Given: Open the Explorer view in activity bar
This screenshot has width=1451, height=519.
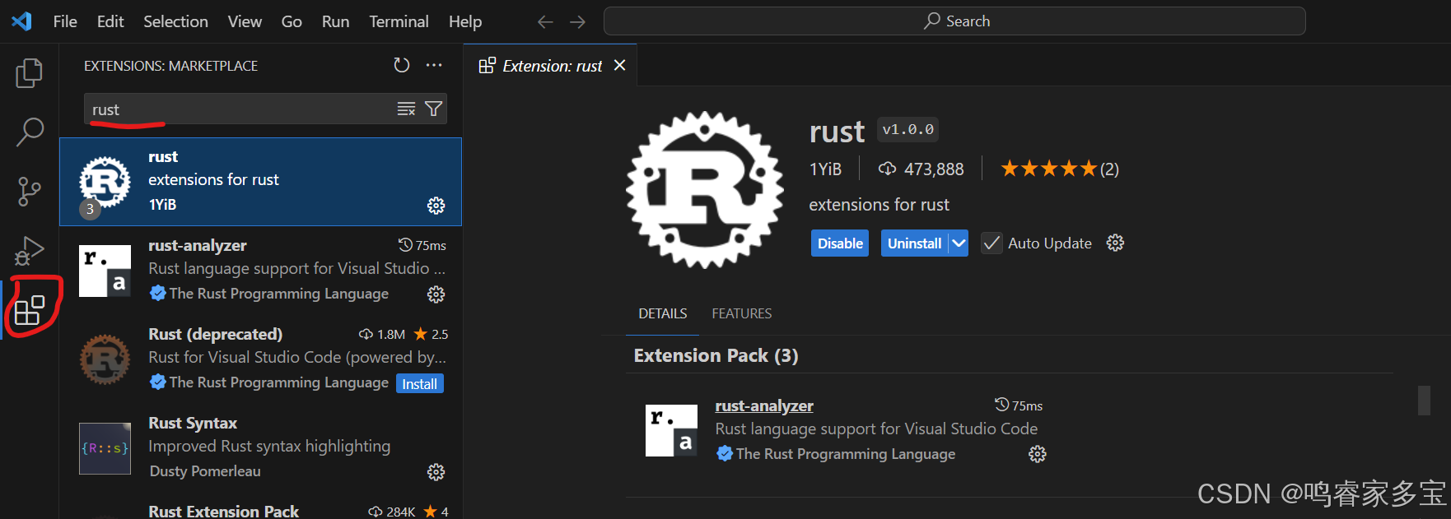Looking at the screenshot, I should point(30,73).
